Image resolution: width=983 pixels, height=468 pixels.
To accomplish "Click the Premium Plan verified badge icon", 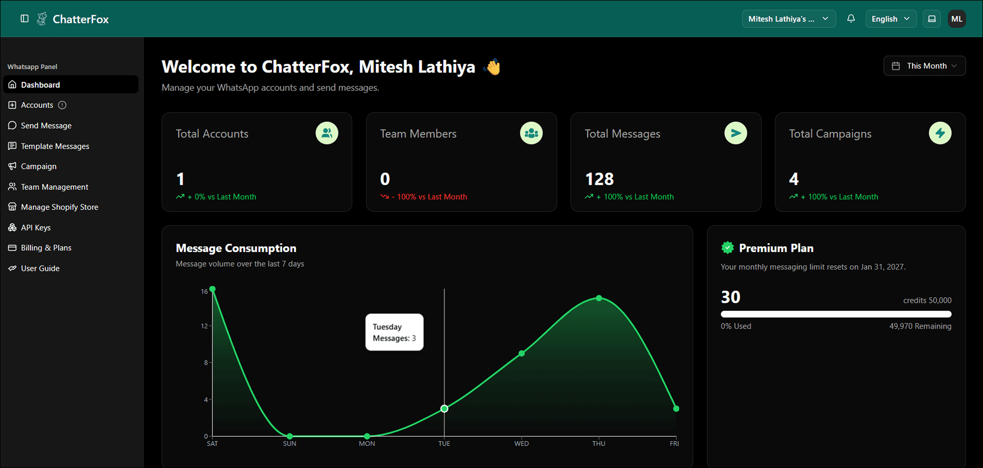I will (x=727, y=248).
